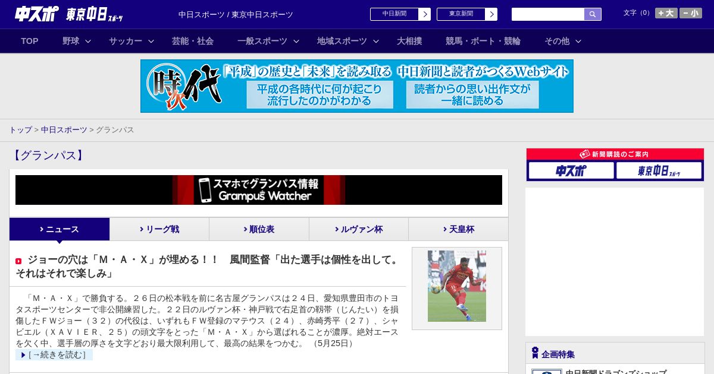Click arrow next to 東京新聞 button

[491, 14]
